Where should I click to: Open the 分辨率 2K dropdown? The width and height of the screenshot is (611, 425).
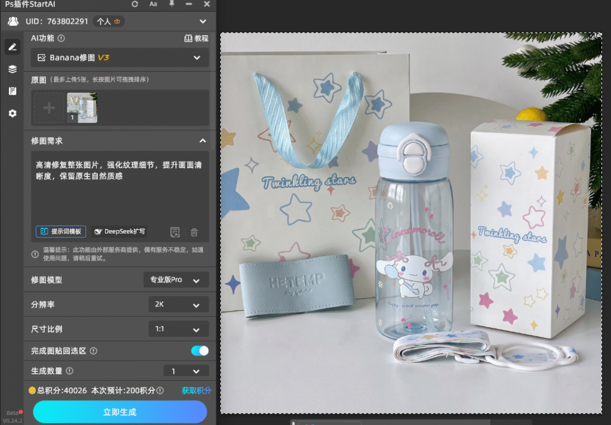point(178,305)
